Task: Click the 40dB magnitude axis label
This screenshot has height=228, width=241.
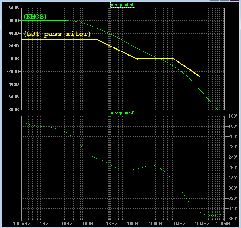Action: (x=14, y=33)
